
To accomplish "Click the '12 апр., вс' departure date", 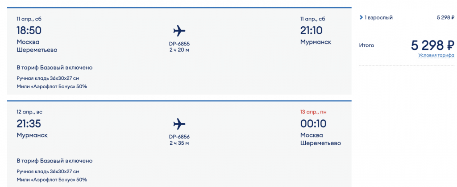I will point(29,112).
